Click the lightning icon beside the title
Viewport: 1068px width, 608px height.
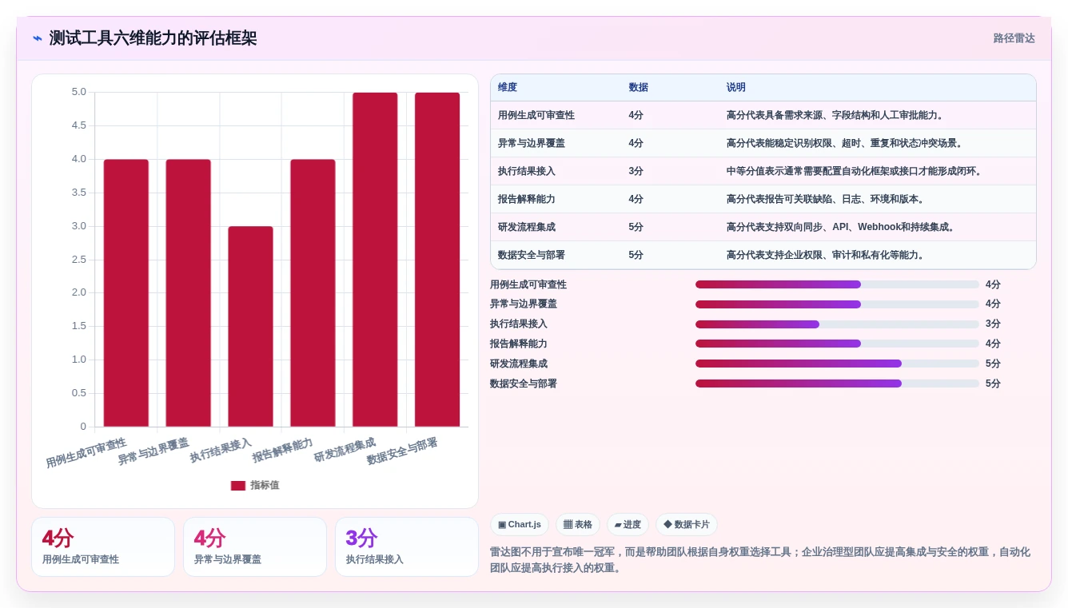pyautogui.click(x=38, y=38)
